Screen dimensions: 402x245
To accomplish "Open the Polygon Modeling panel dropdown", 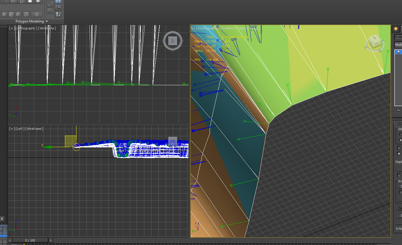I will [x=32, y=21].
